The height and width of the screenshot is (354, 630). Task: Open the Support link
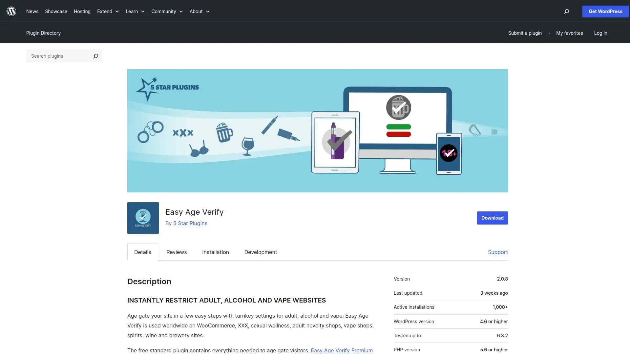(498, 252)
